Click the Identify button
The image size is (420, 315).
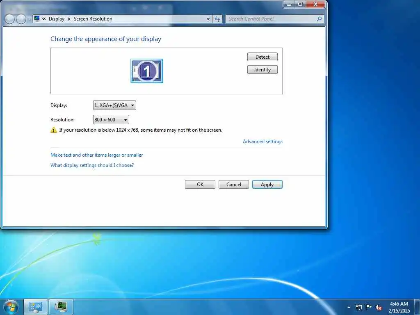pyautogui.click(x=262, y=70)
